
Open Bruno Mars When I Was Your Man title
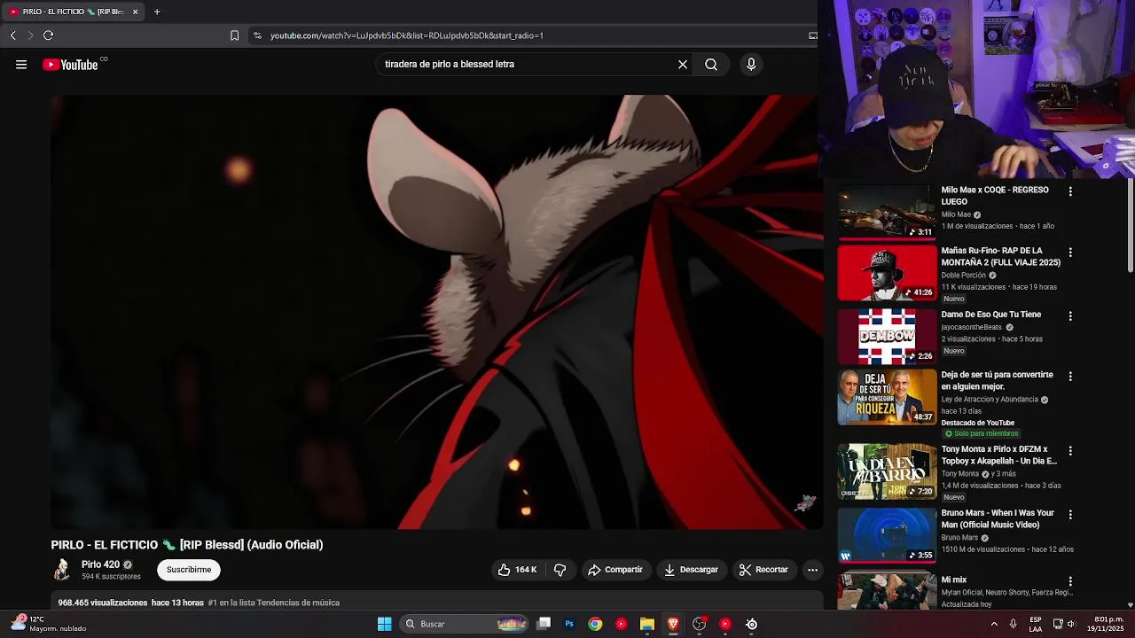998,518
